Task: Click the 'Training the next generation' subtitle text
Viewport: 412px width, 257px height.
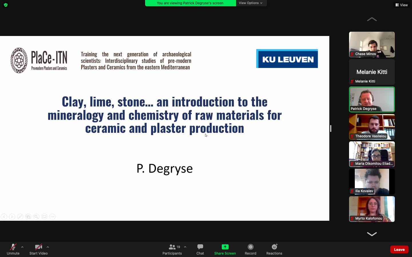Action: point(136,61)
